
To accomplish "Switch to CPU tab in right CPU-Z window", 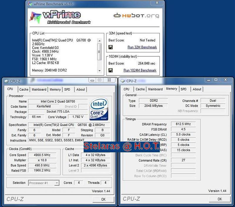I will pos(126,89).
